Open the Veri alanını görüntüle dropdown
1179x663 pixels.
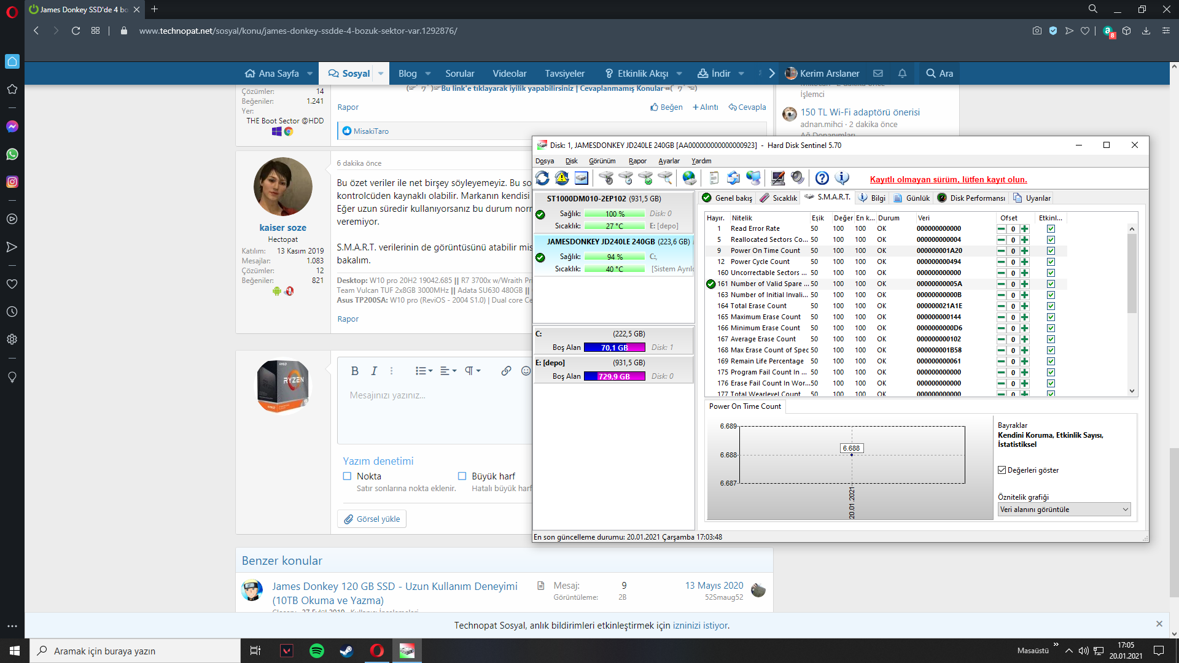pyautogui.click(x=1064, y=510)
